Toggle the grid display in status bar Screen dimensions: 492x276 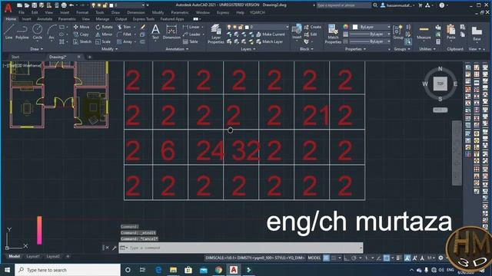tap(326, 258)
